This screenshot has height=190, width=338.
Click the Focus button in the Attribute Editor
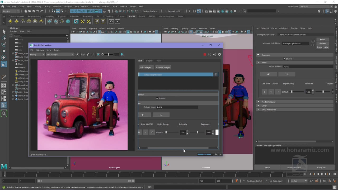click(x=322, y=40)
